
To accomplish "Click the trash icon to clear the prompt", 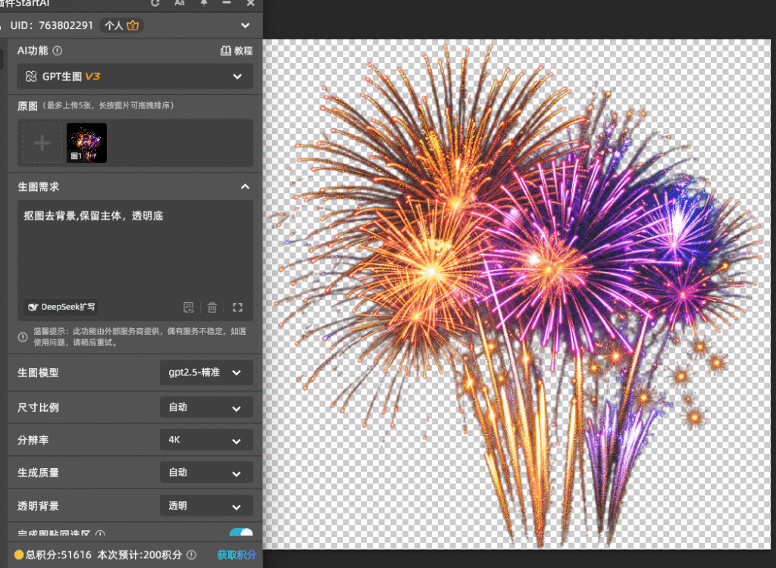I will pos(212,307).
